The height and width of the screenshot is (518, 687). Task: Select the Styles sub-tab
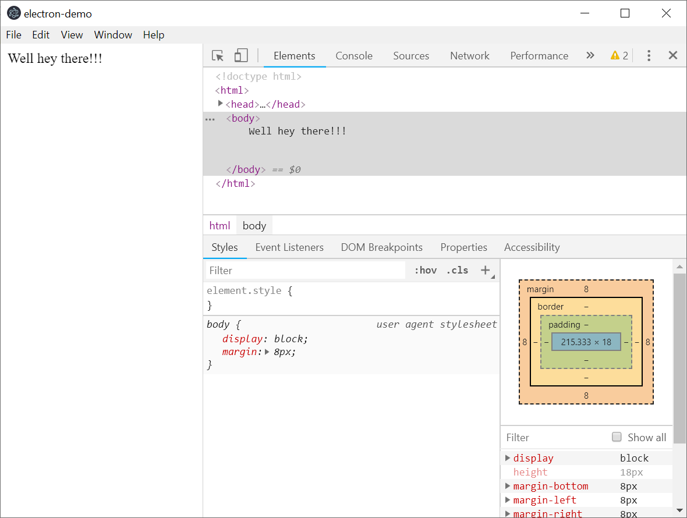pos(225,247)
